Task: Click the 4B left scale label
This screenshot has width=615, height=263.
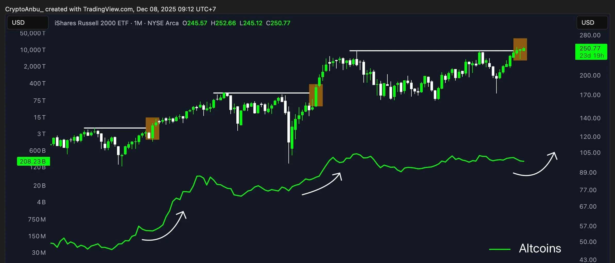Action: pyautogui.click(x=41, y=202)
